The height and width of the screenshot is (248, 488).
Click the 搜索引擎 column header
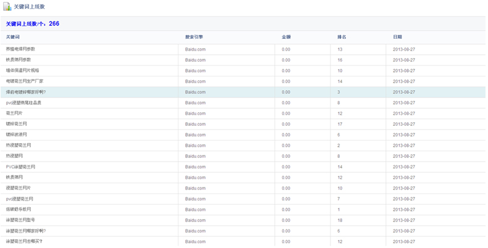193,37
